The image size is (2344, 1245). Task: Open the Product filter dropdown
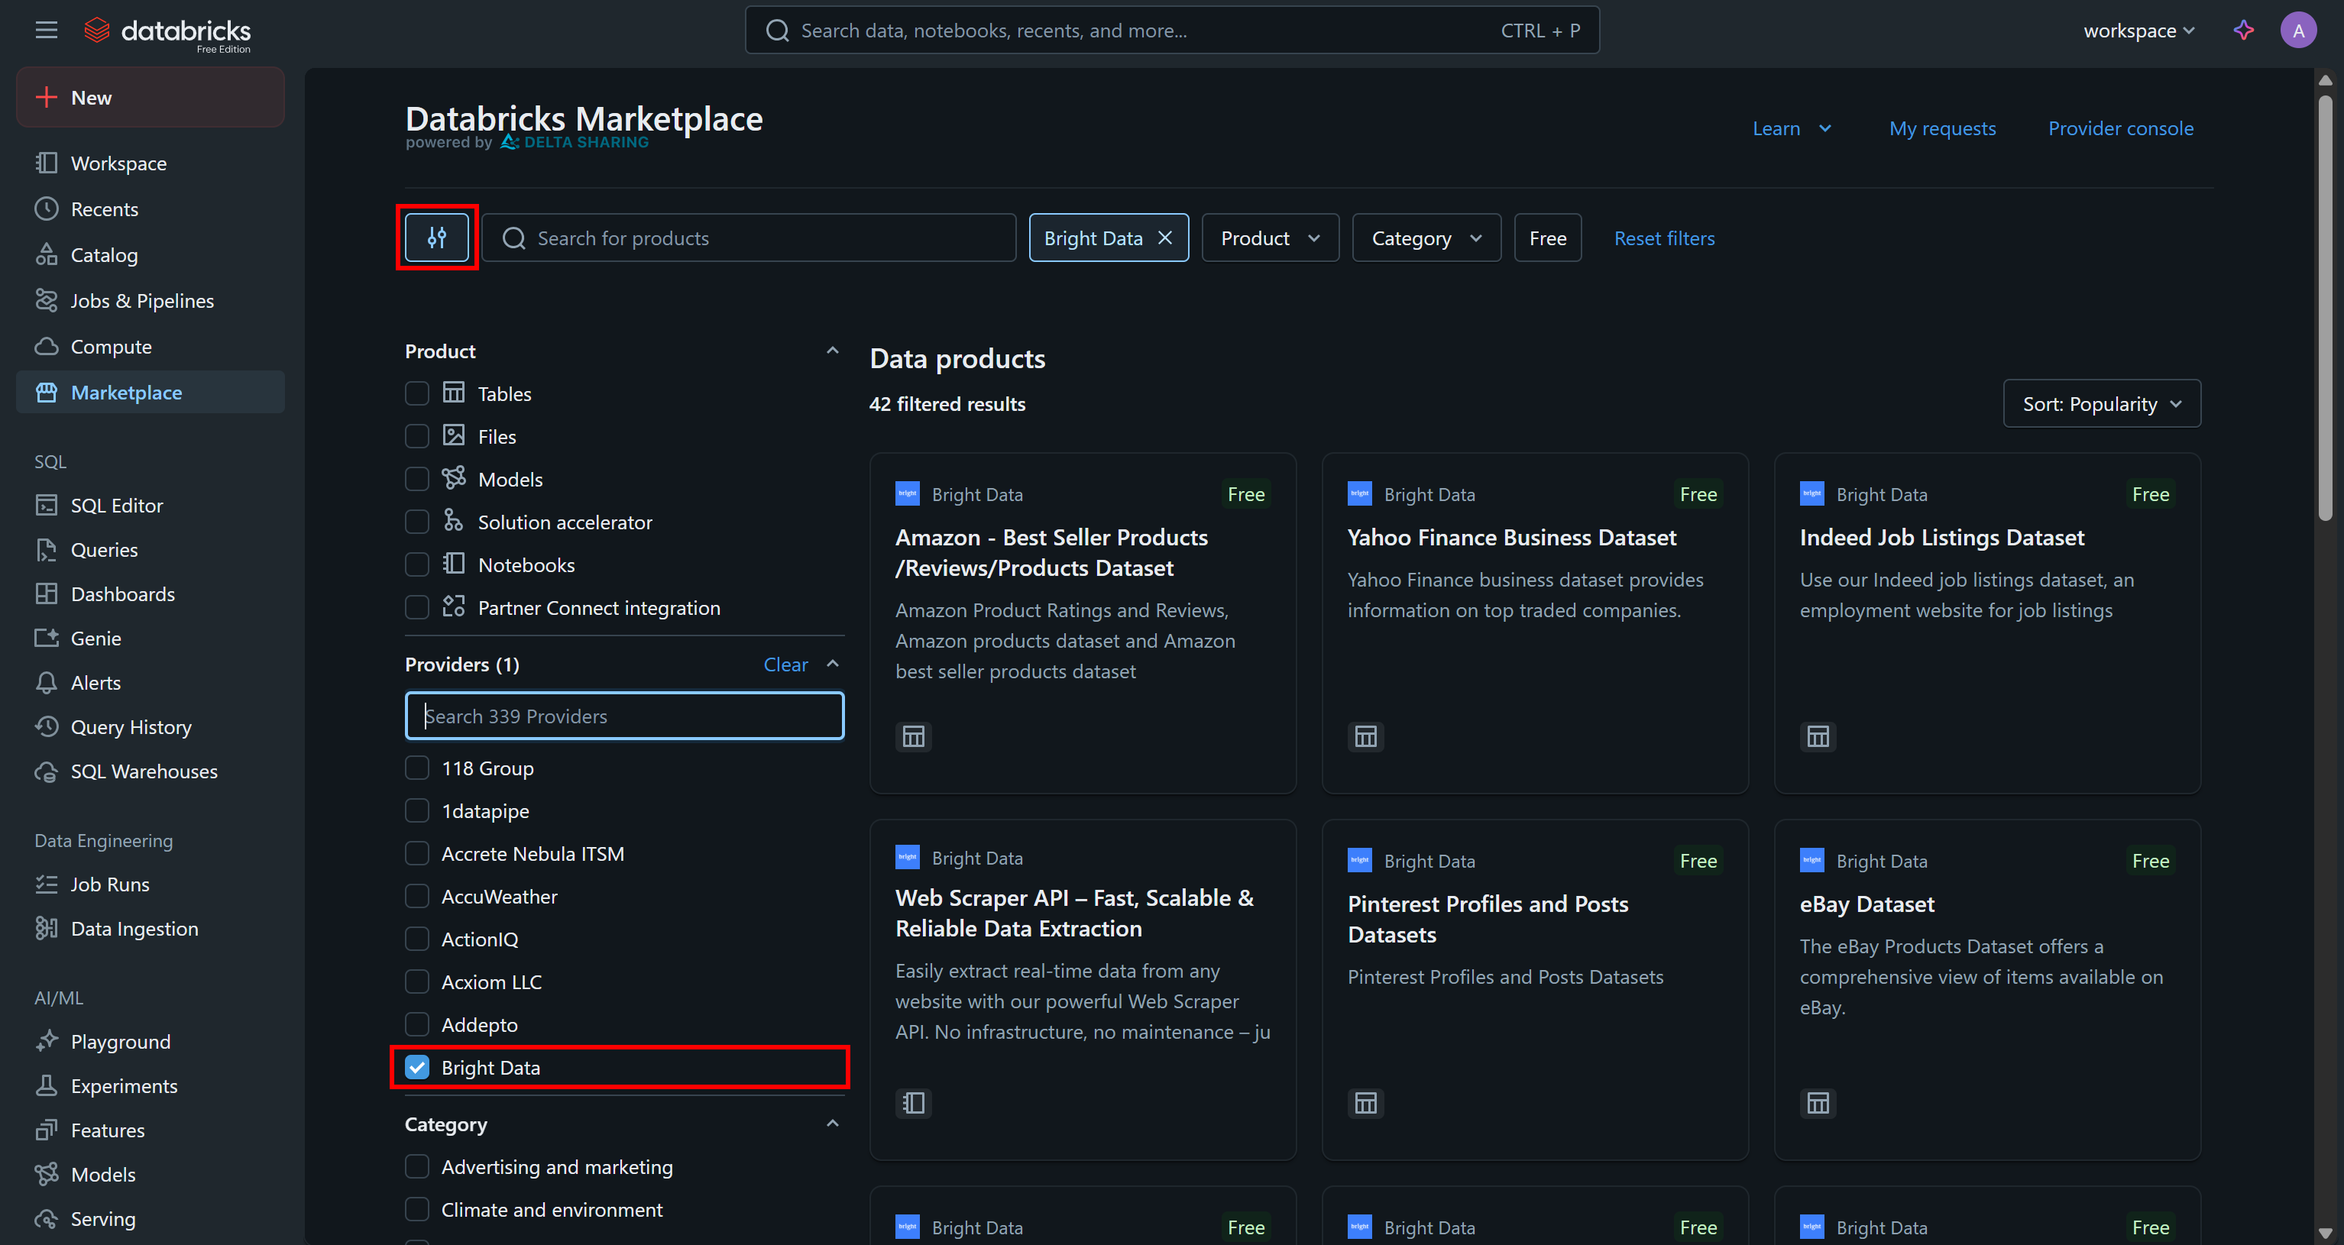click(1269, 238)
